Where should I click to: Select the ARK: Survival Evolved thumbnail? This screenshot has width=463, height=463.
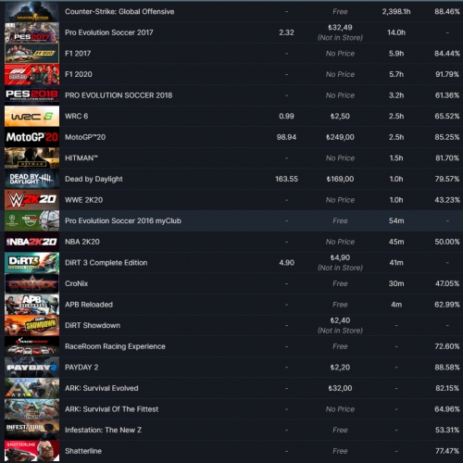31,388
